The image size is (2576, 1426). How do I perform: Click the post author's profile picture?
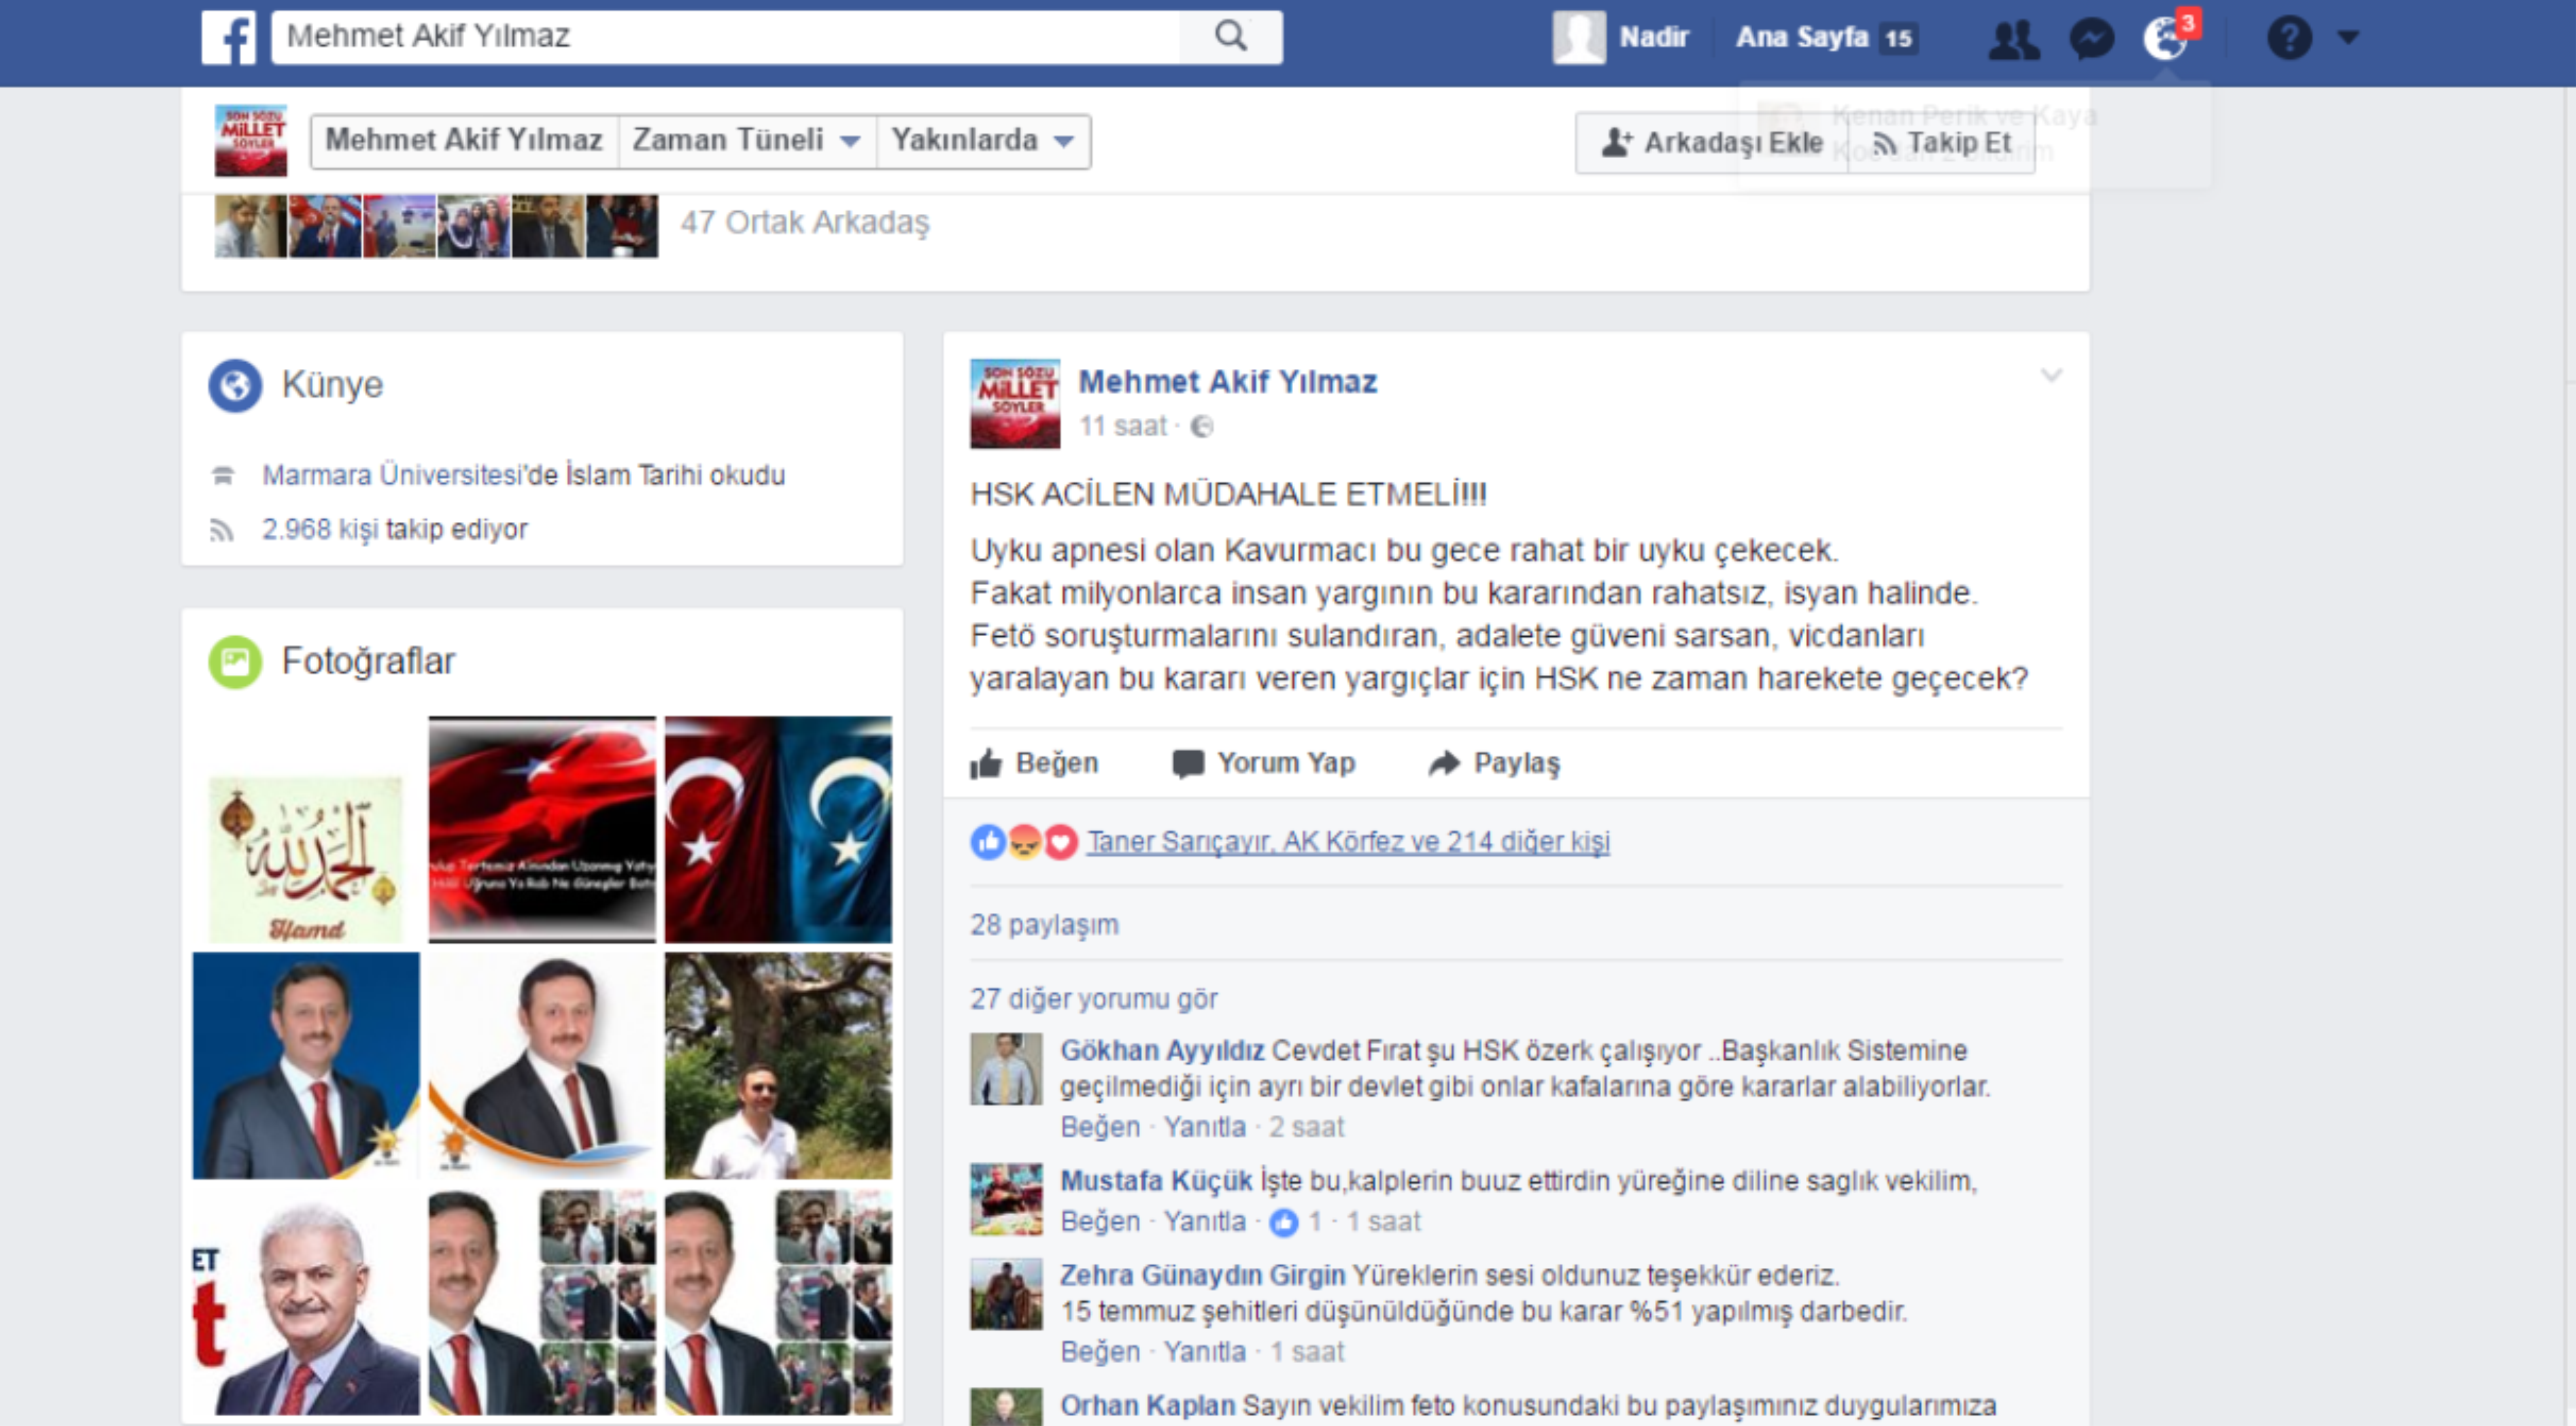click(1015, 403)
